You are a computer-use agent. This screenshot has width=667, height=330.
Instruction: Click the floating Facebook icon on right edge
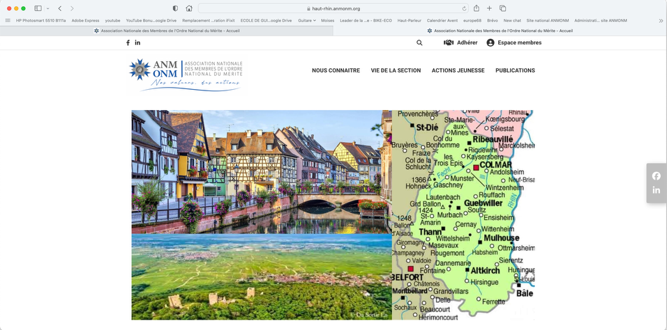coord(656,176)
